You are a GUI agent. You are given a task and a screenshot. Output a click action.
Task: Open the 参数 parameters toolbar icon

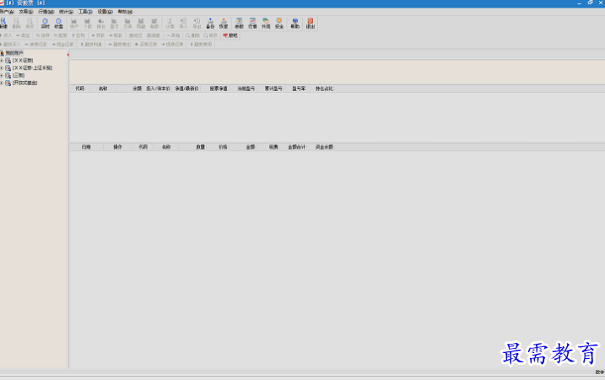240,23
